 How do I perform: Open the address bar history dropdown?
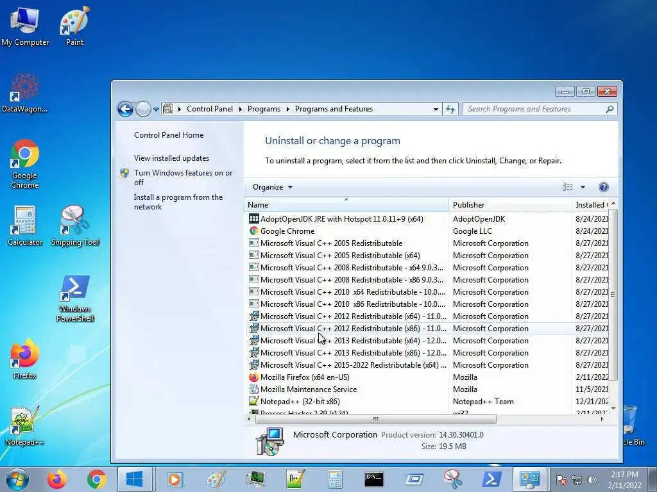(x=436, y=109)
